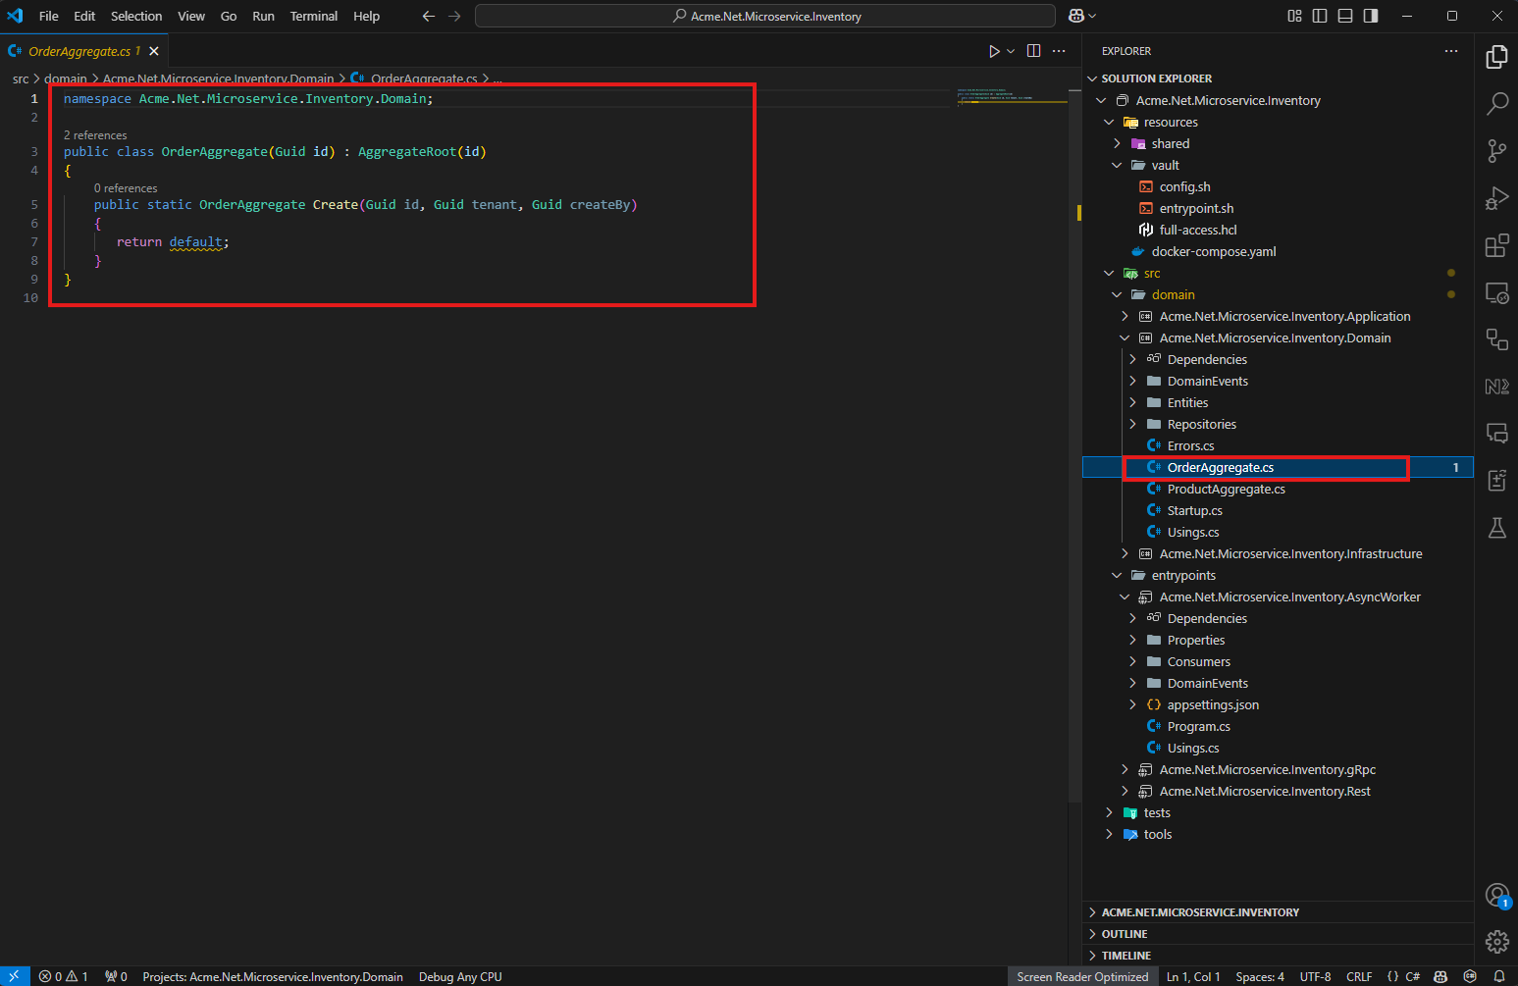Image resolution: width=1518 pixels, height=986 pixels.
Task: Open ProductAggregate.cs in Solution Explorer
Action: coord(1226,489)
